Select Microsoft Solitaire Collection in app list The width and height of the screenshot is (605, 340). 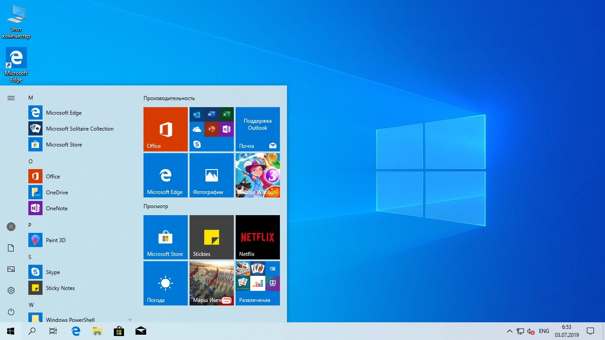pos(80,128)
